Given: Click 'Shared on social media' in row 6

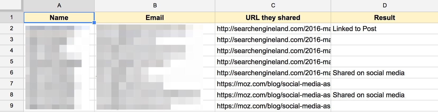Looking at the screenshot, I should 368,73.
